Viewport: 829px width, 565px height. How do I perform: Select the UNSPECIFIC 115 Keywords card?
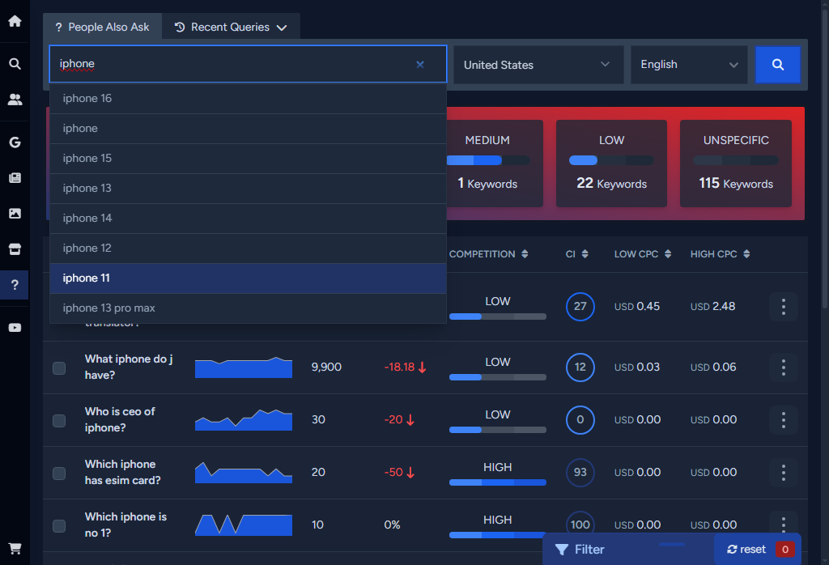(735, 164)
